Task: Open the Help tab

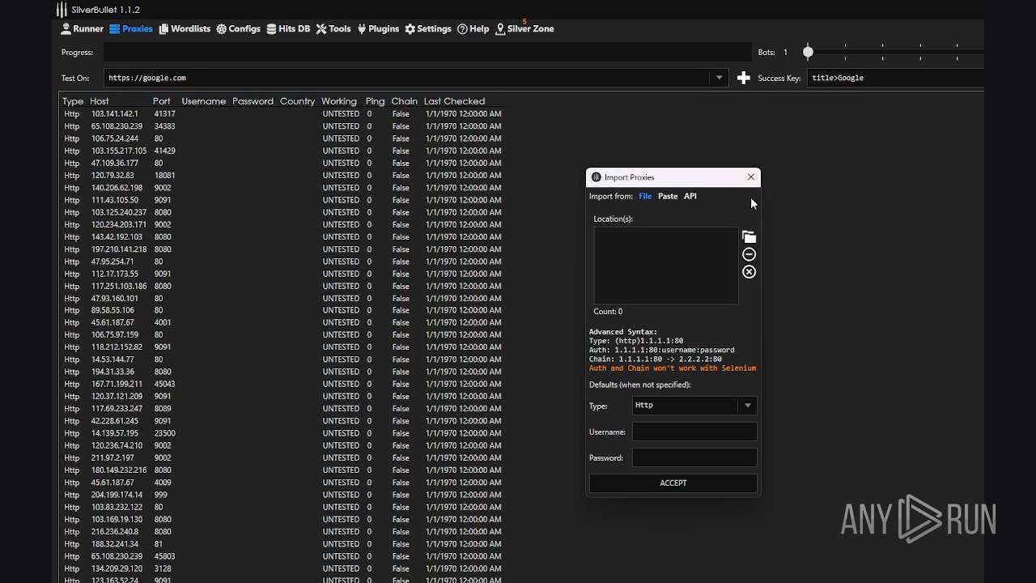Action: (x=473, y=28)
